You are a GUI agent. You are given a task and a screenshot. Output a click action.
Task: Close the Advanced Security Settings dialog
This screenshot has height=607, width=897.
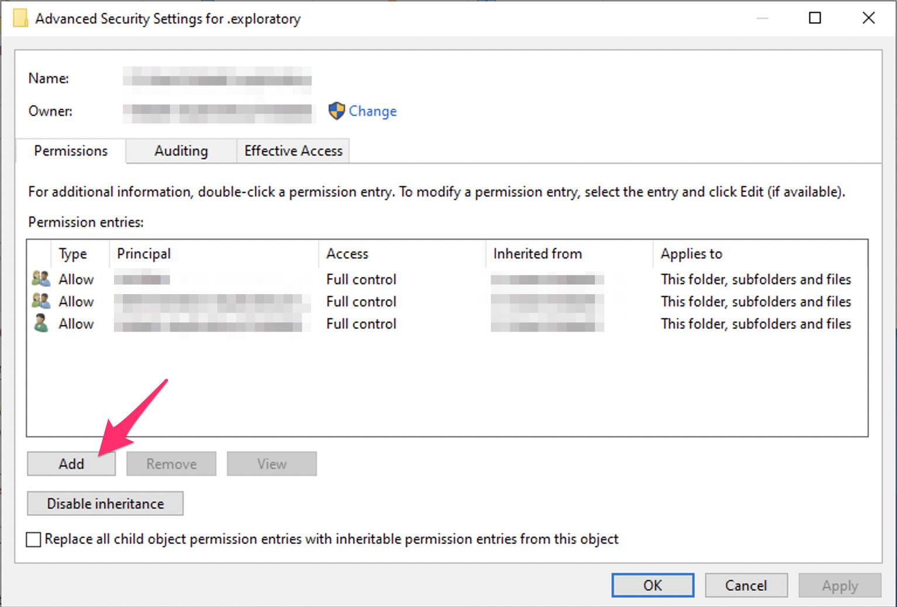point(868,18)
